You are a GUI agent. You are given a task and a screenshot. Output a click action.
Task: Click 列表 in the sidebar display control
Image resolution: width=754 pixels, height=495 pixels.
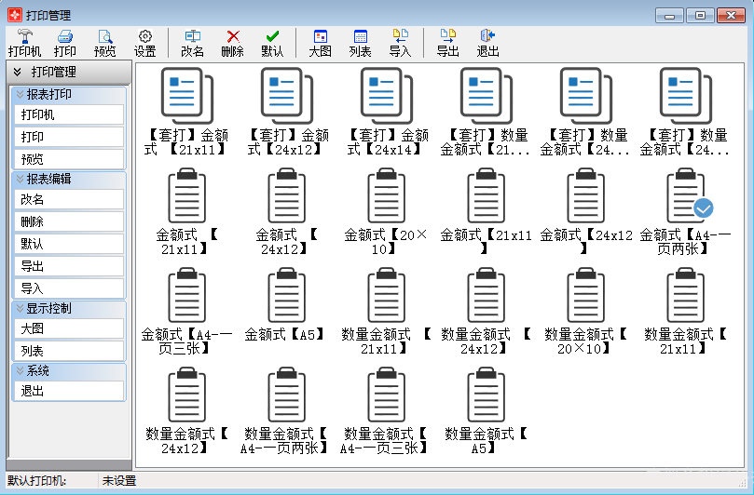(x=68, y=351)
